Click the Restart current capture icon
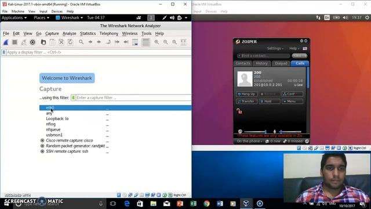 (24, 42)
